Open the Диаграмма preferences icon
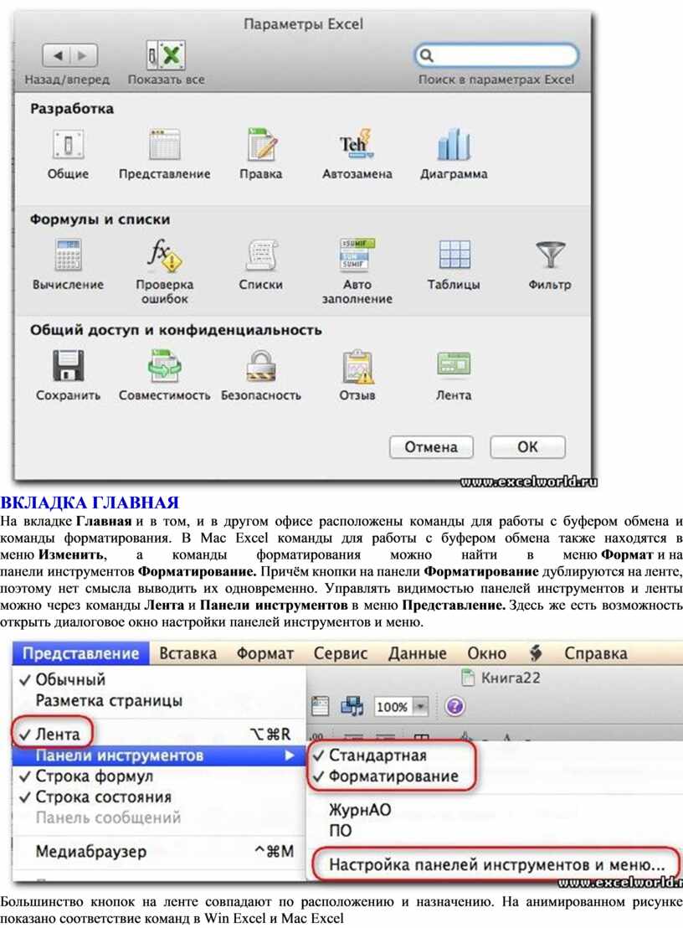683x928 pixels. pos(454,144)
